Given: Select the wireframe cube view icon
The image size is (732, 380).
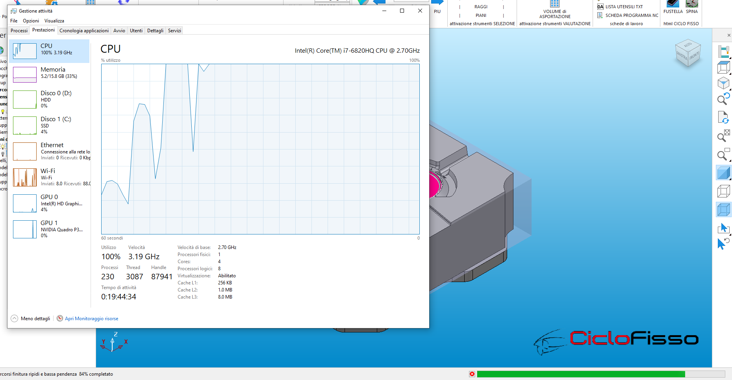Looking at the screenshot, I should pyautogui.click(x=723, y=192).
